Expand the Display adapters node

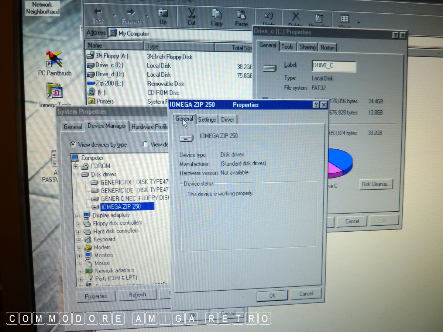pos(78,215)
